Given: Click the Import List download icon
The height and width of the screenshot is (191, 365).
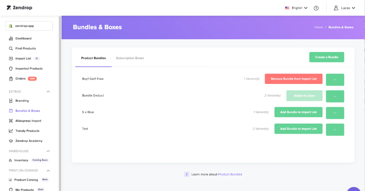Looking at the screenshot, I should (11, 58).
